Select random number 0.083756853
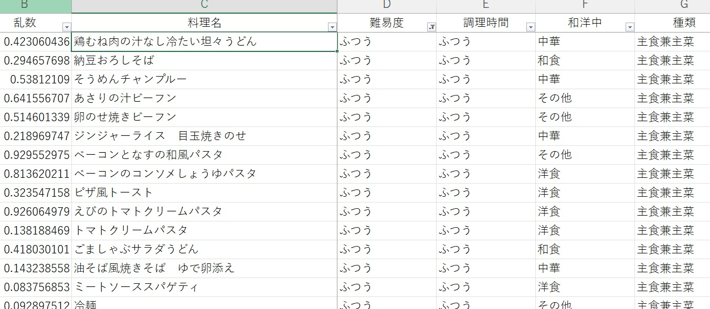The height and width of the screenshot is (309, 710). click(x=36, y=287)
